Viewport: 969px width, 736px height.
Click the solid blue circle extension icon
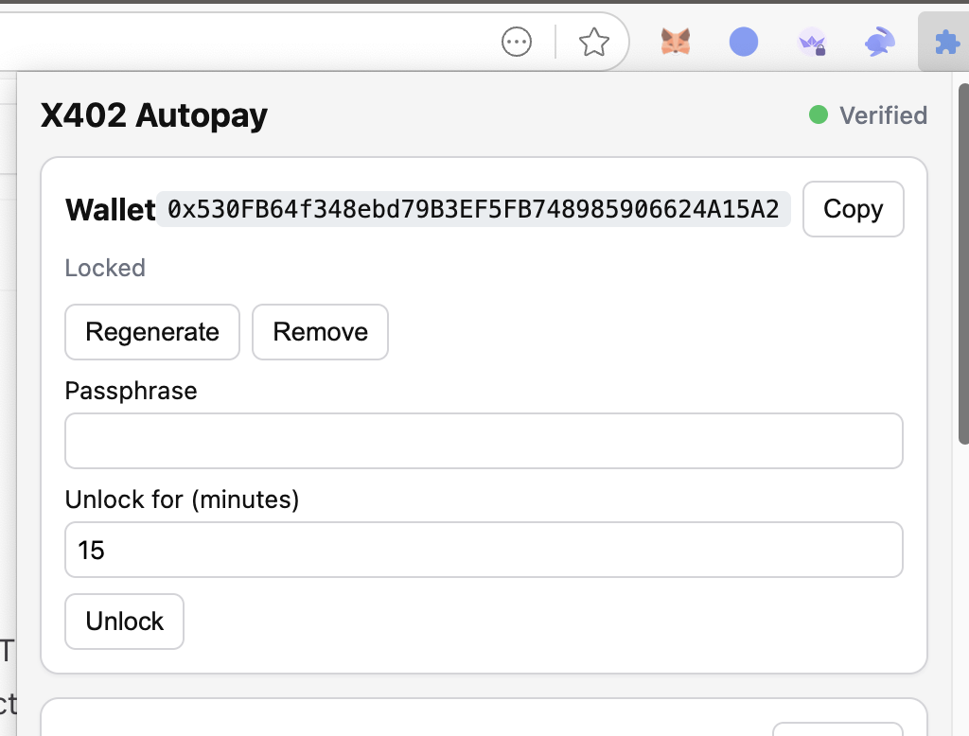click(x=744, y=42)
